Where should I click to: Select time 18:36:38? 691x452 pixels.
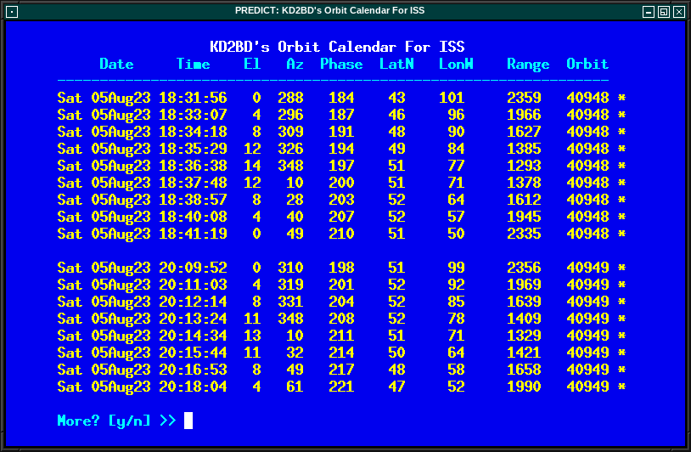point(193,166)
